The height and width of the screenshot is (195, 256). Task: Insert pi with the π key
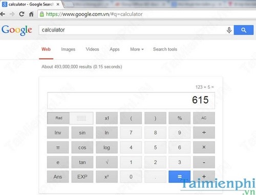point(58,148)
